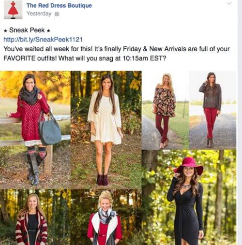The image size is (242, 245).
Task: Open the bit.ly SneakPeek1121 link
Action: 43,40
